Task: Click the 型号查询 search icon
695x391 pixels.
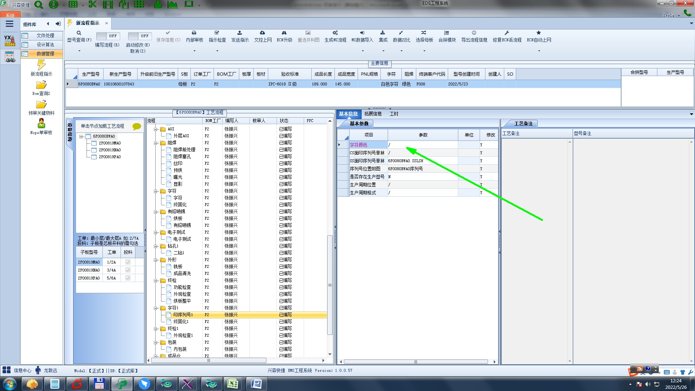Action: [x=79, y=33]
